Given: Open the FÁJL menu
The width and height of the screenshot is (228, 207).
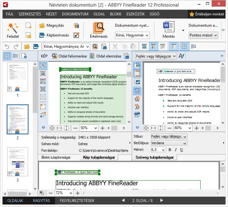Looking at the screenshot, I should [10, 14].
